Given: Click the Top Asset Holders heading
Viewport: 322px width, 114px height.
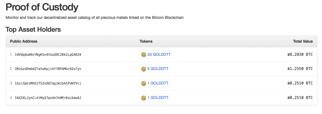Looking at the screenshot, I should 33,30.
